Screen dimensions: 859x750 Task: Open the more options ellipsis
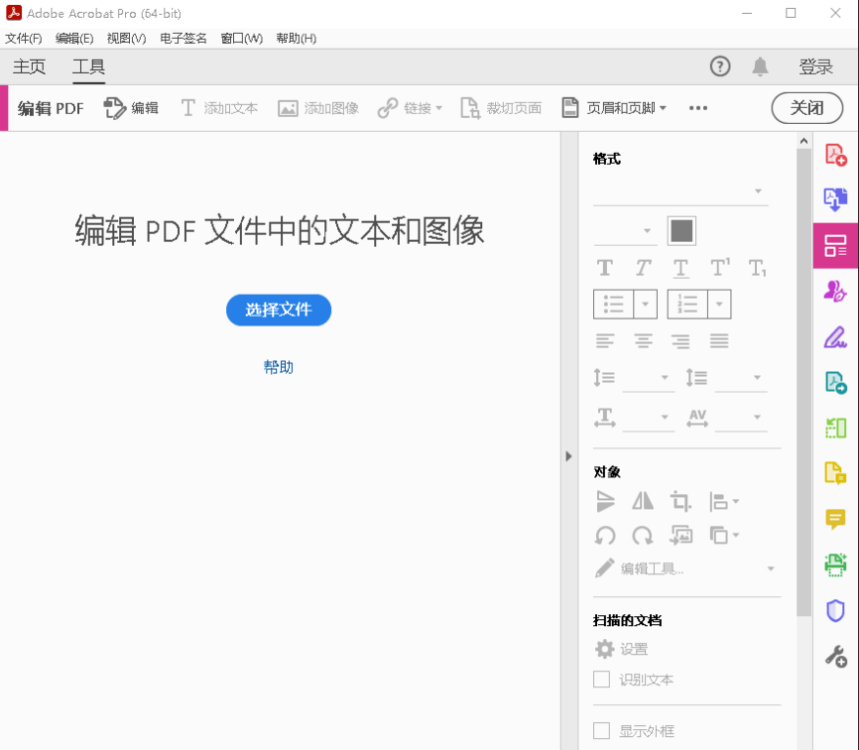click(698, 108)
